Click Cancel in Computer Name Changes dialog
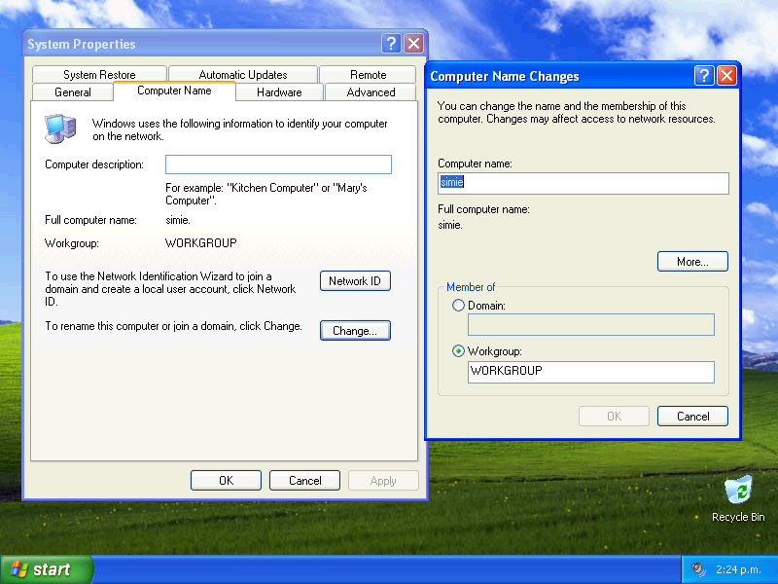The image size is (778, 584). point(692,417)
